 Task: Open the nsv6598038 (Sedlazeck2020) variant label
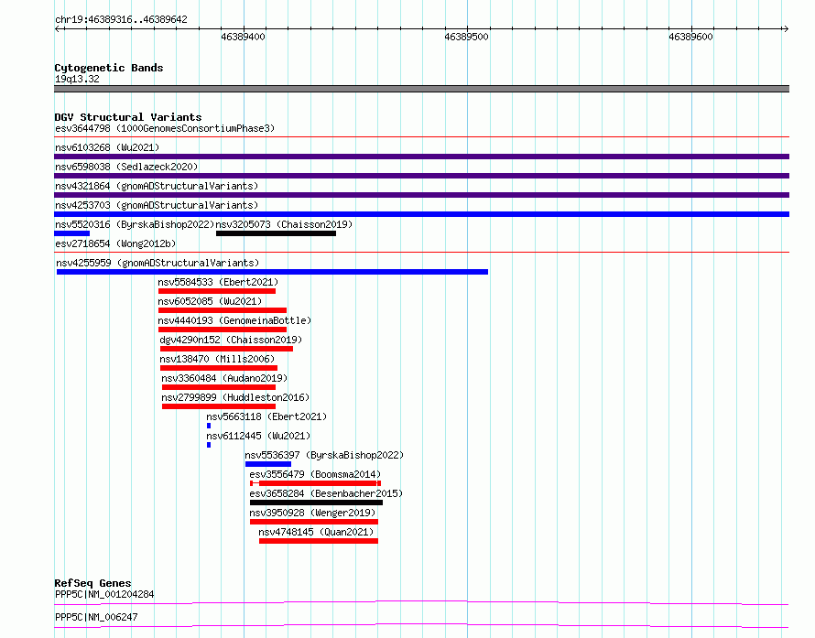[126, 167]
